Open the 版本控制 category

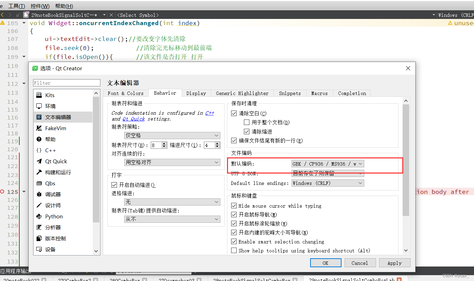click(63, 238)
